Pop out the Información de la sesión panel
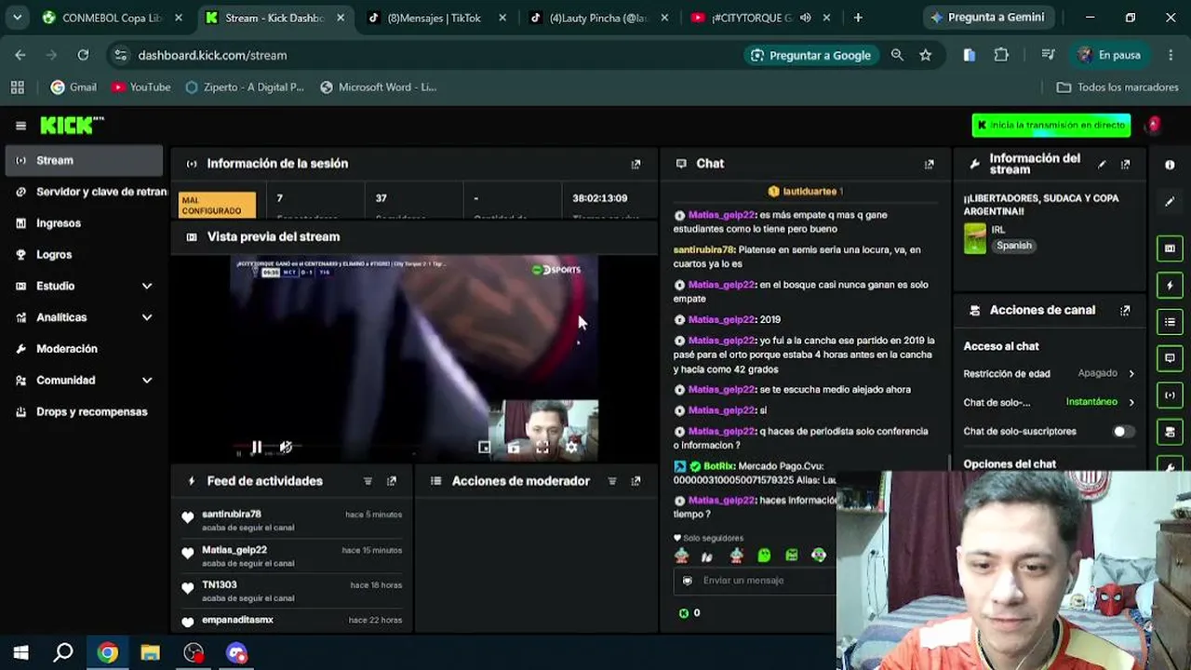This screenshot has height=670, width=1191. (x=636, y=164)
